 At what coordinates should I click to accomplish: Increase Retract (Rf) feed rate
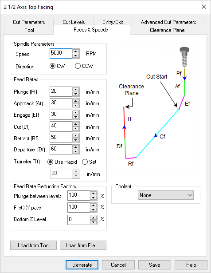tap(76, 136)
